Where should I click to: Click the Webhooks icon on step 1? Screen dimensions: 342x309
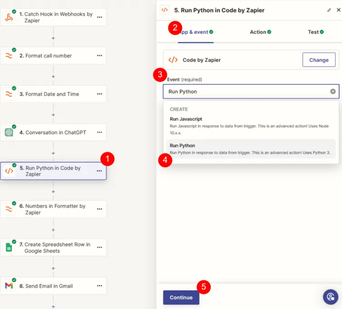9,17
